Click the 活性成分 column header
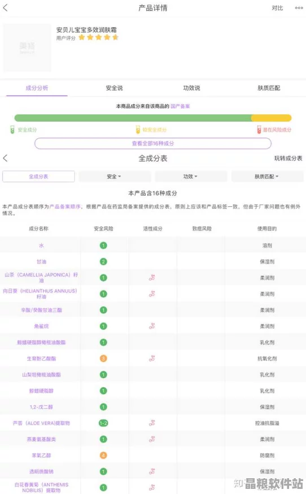The height and width of the screenshot is (494, 306). click(x=152, y=228)
